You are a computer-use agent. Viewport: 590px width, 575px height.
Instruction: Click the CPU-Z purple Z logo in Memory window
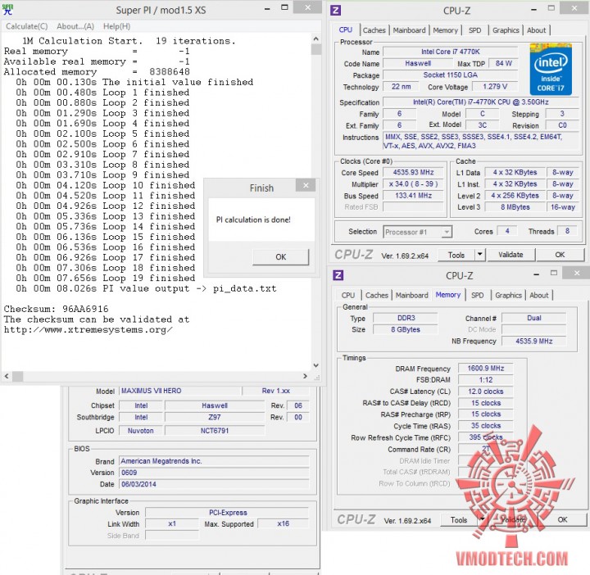pos(338,275)
